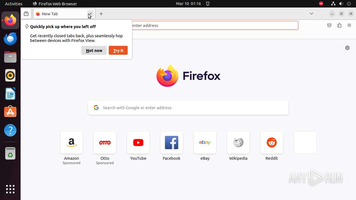
Task: Open Facebook shortcut tile
Action: (172, 146)
